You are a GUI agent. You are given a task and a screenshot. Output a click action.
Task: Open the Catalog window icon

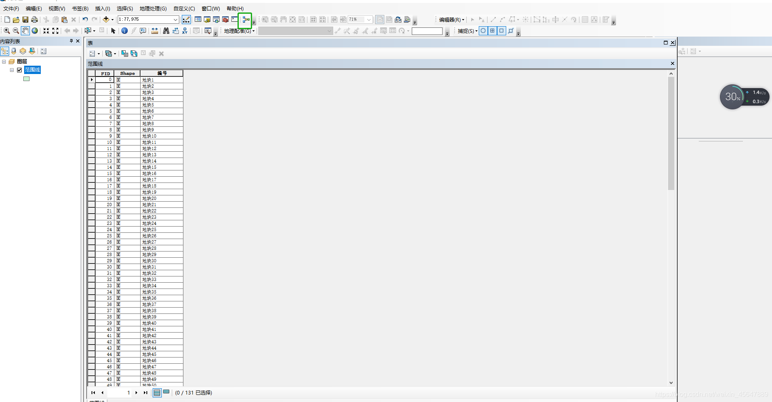207,20
